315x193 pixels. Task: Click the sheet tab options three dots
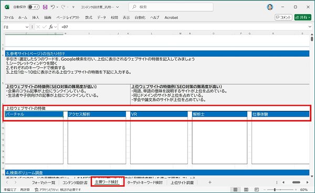(x=277, y=183)
